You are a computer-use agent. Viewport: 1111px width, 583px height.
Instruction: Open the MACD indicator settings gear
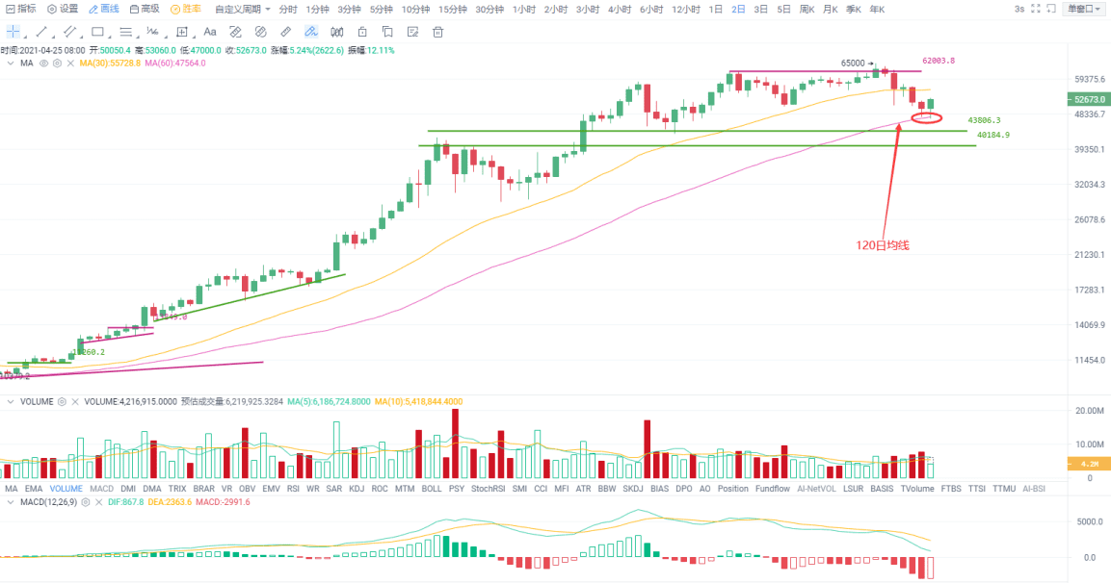pyautogui.click(x=85, y=502)
